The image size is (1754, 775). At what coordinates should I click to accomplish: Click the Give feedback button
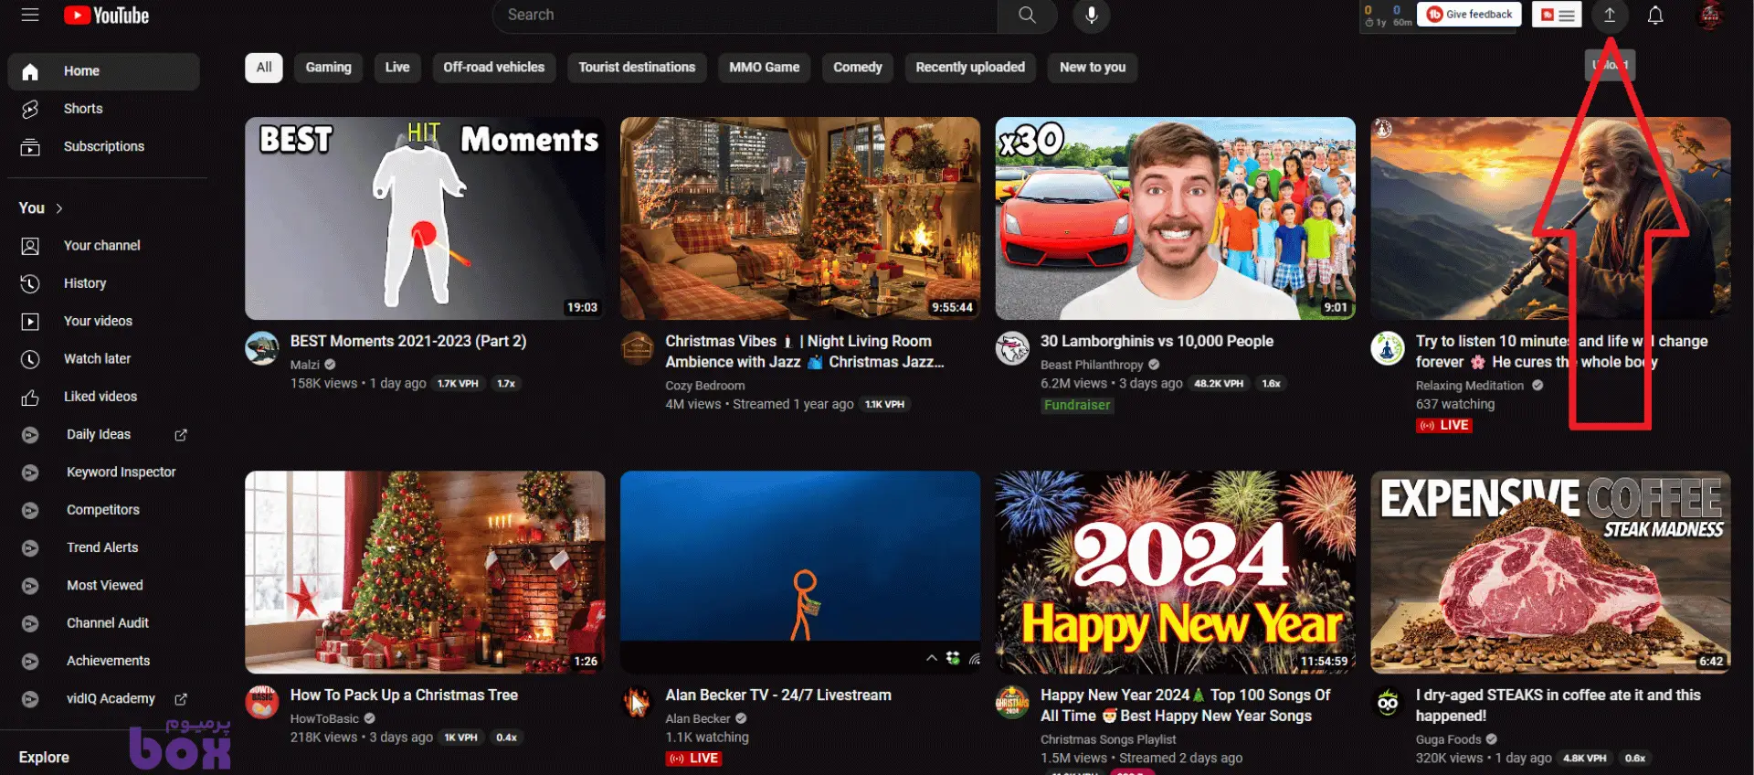click(x=1469, y=15)
